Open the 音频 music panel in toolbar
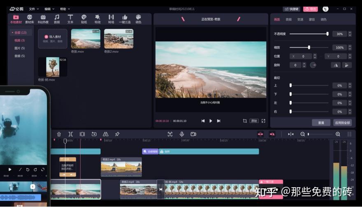Viewport: 362px width, 207px height. [57, 19]
